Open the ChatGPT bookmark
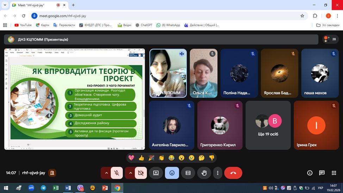 click(x=144, y=25)
